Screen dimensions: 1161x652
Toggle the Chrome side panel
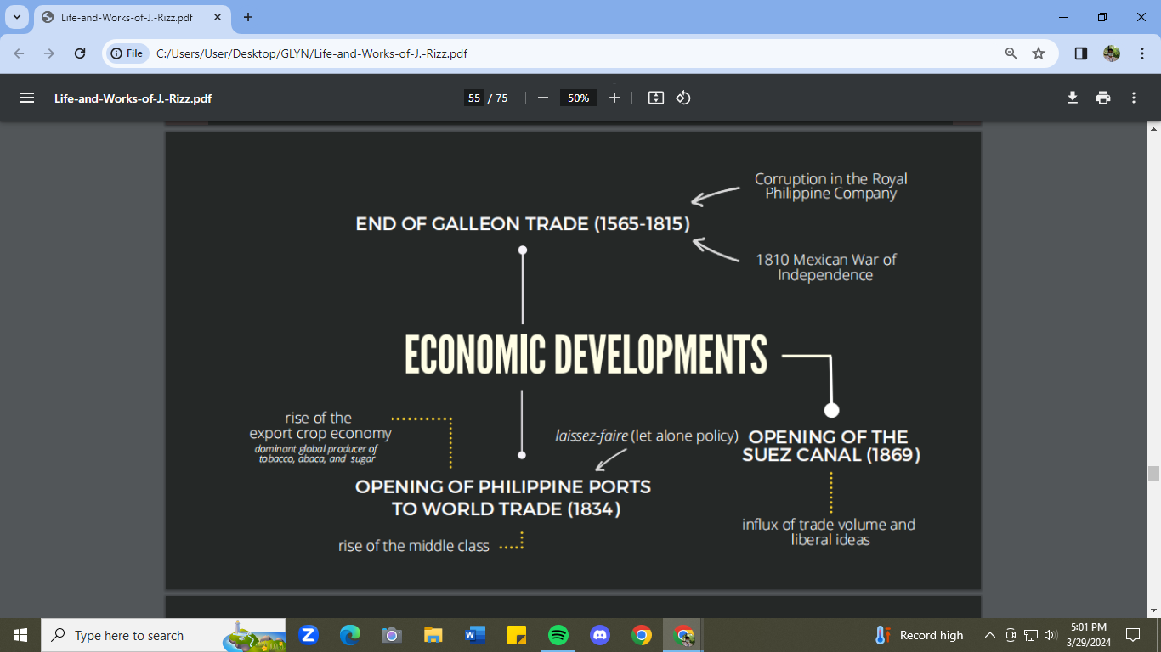click(x=1080, y=53)
